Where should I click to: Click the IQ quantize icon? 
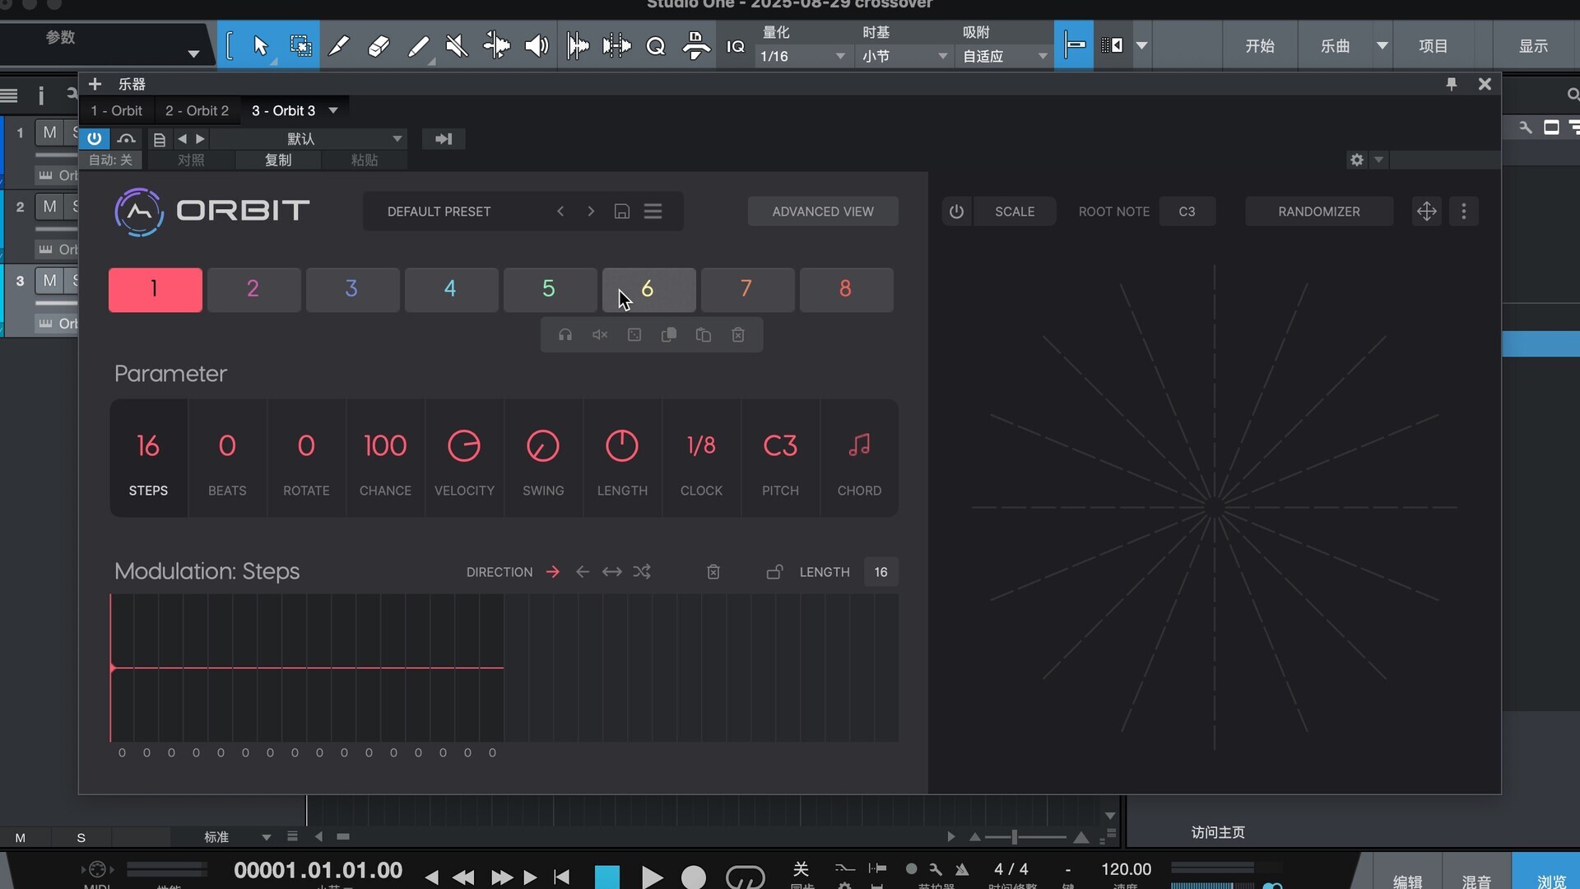[x=736, y=47]
